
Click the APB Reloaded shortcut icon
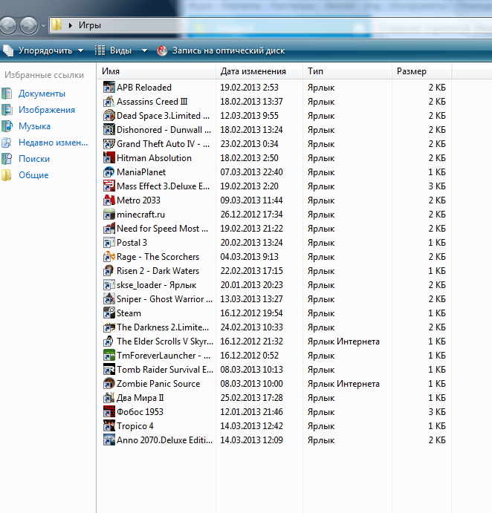109,88
